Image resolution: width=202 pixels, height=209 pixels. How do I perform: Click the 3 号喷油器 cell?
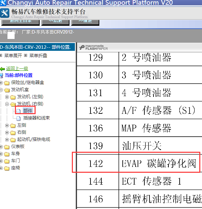tap(160, 75)
